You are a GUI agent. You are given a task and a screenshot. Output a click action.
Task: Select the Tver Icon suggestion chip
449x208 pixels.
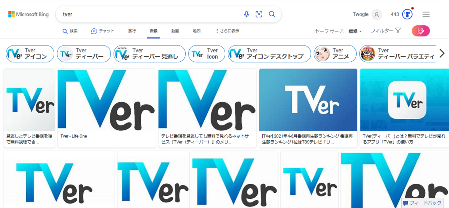[207, 53]
